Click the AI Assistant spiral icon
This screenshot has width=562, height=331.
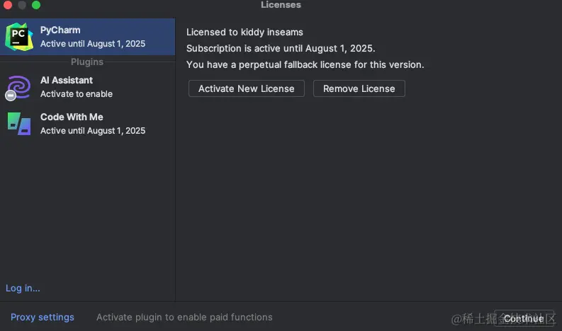coord(19,87)
